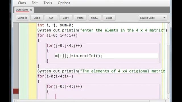The height and width of the screenshot is (102, 182).
Task: Open the Edit menu
Action: pos(35,3)
